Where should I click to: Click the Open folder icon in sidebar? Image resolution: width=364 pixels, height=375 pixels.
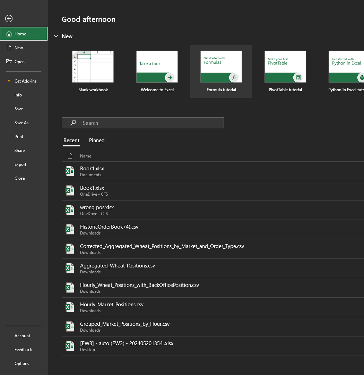pyautogui.click(x=9, y=62)
